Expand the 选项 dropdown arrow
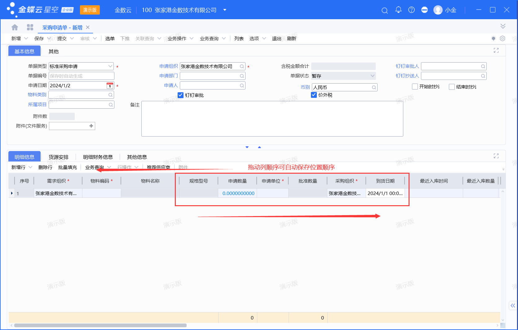The image size is (518, 330). point(264,38)
